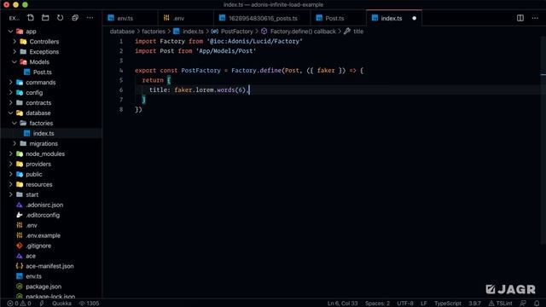Click the database breadcrumb segment

coord(122,32)
